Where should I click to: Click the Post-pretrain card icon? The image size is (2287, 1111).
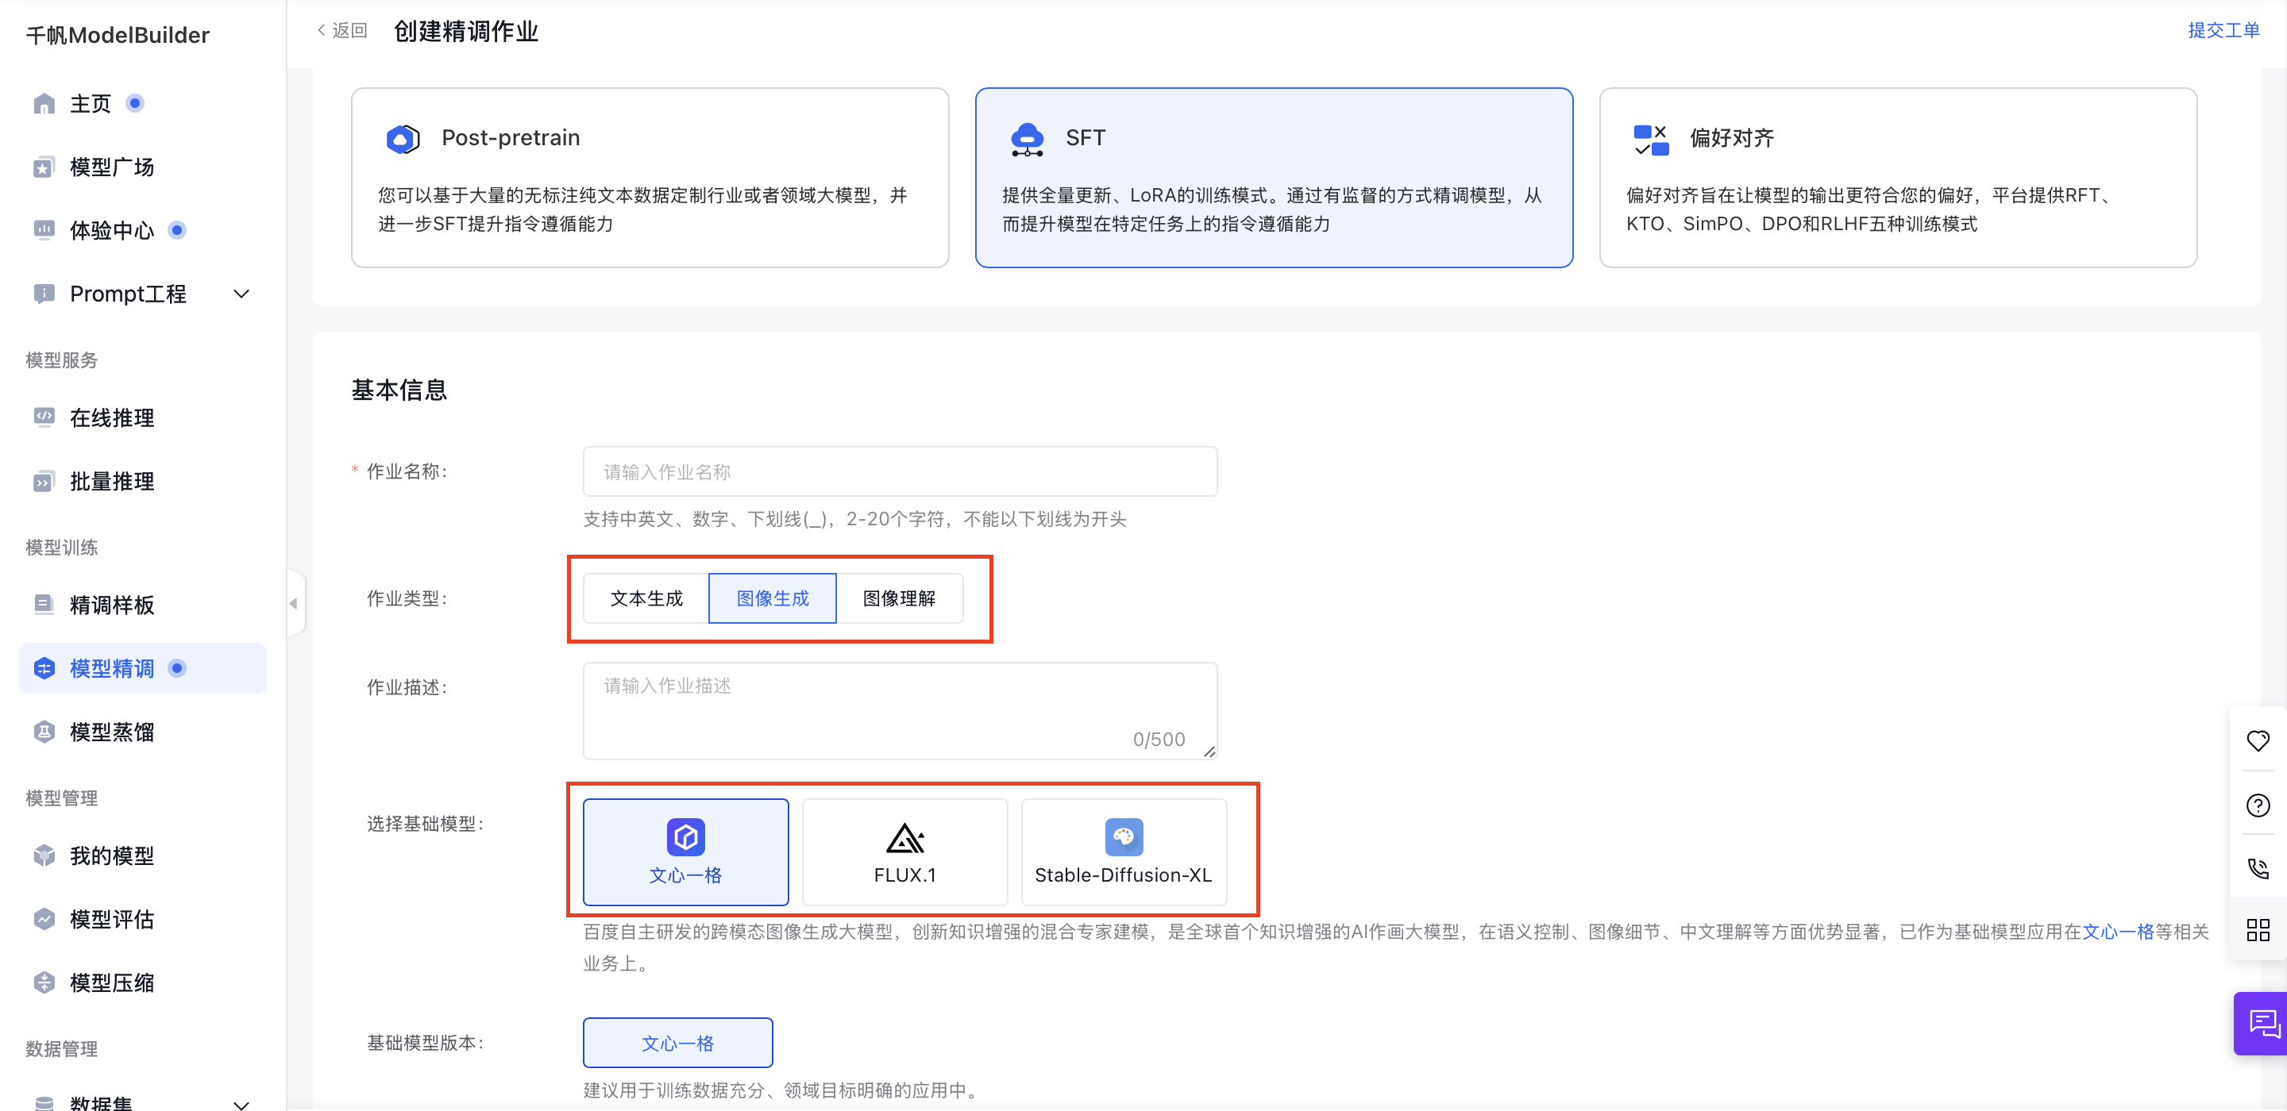tap(402, 138)
